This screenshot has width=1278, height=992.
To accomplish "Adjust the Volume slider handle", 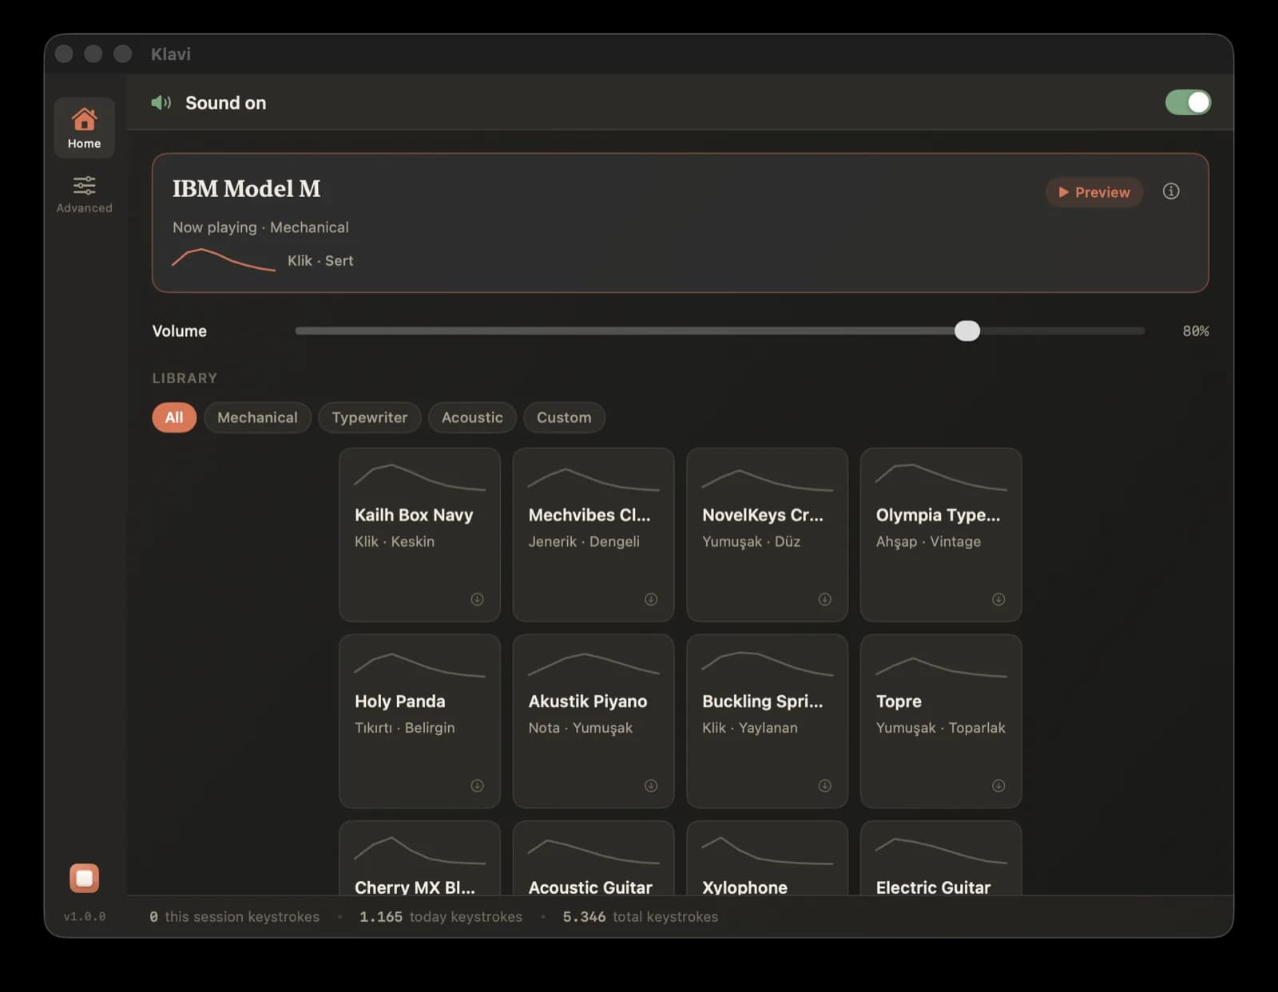I will click(967, 330).
